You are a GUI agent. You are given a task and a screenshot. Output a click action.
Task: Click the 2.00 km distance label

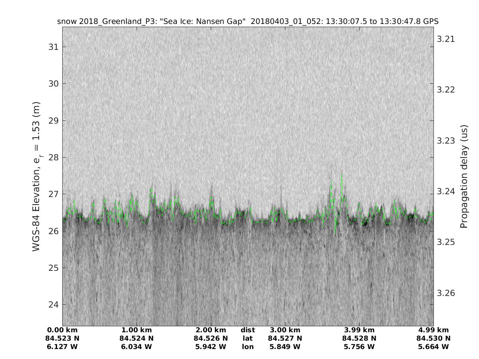211,330
